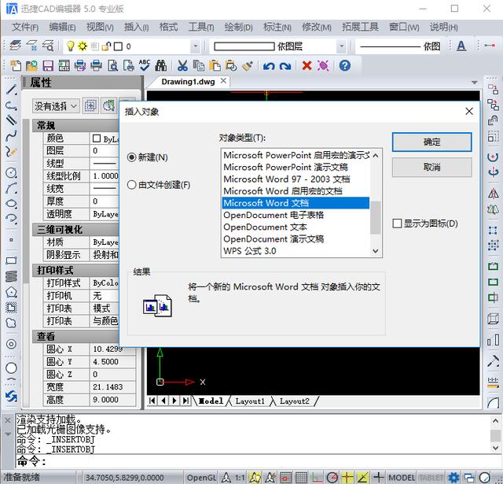503x484 pixels.
Task: Click the spell check ABC icon
Action: [145, 65]
